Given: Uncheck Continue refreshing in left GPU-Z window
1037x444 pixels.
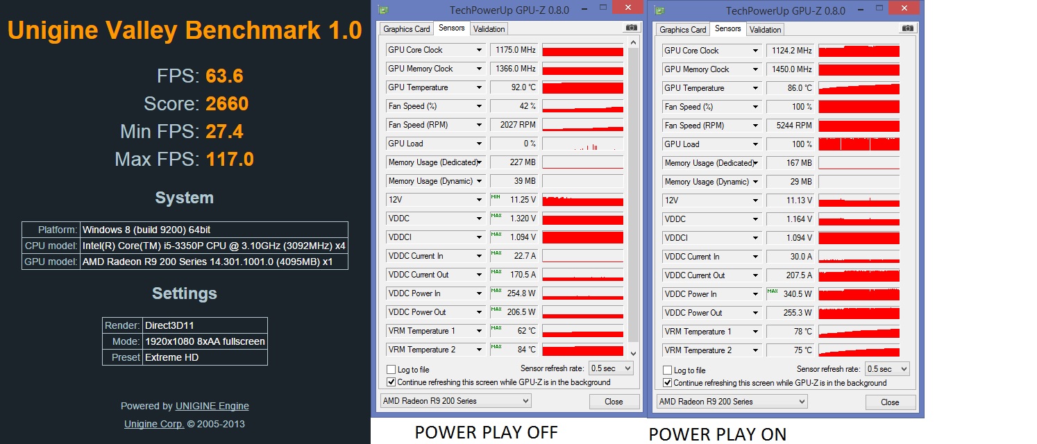Looking at the screenshot, I should coord(391,382).
